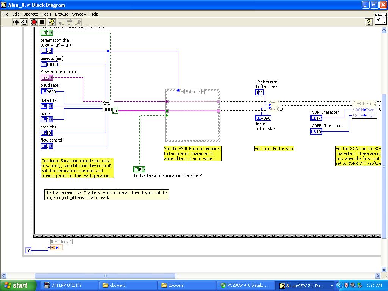Show Context Help question mark
This screenshot has width=388, height=291.
369,22
